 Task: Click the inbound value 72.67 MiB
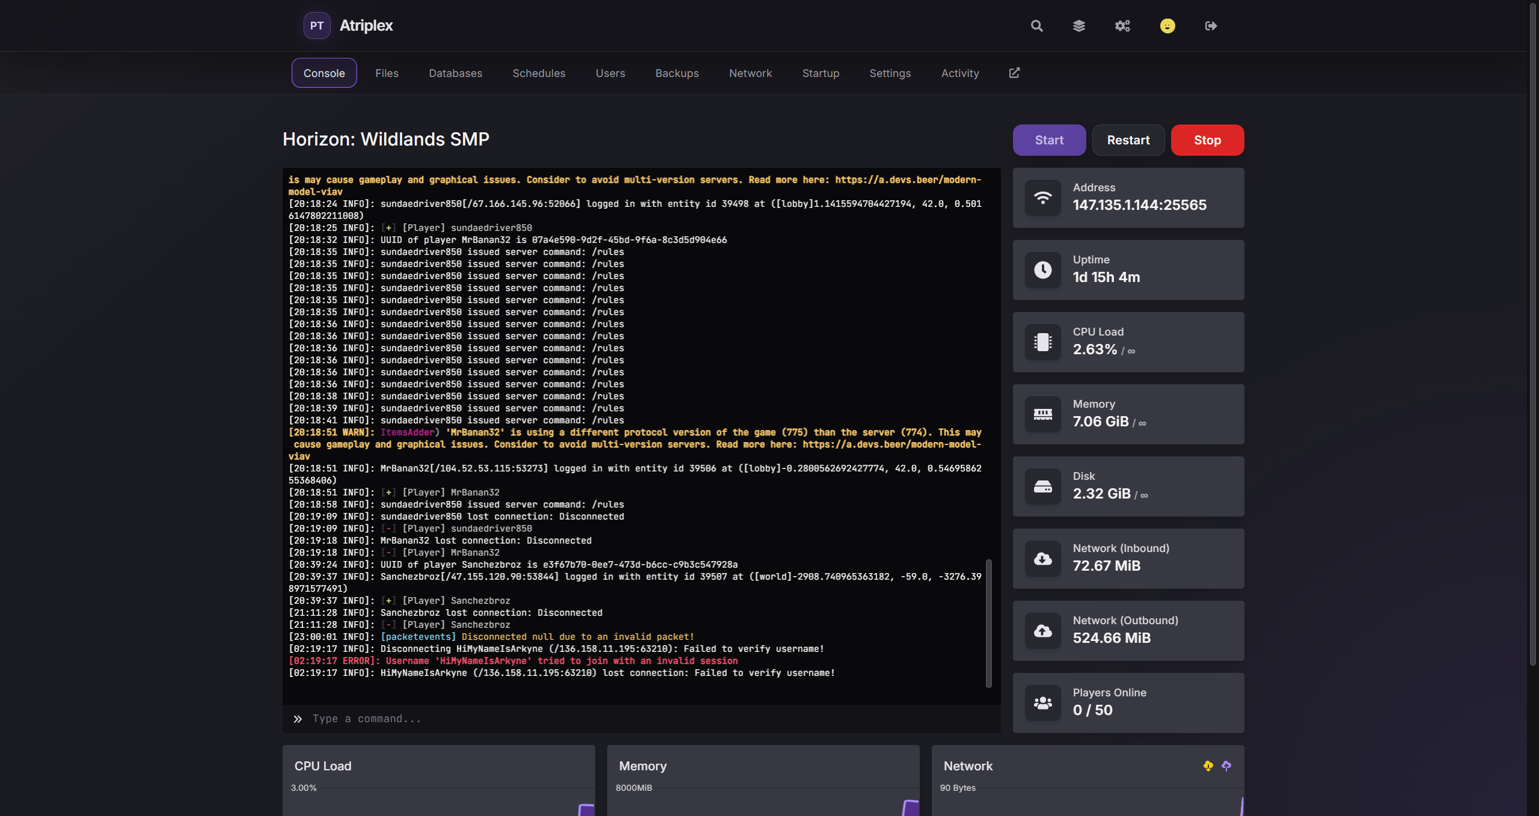[x=1107, y=566]
